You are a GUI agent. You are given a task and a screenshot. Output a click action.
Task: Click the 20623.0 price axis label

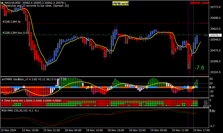(215, 29)
